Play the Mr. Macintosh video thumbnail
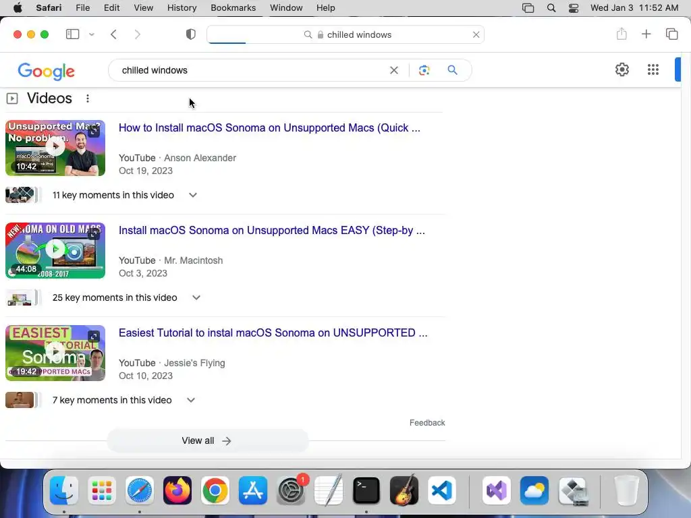The width and height of the screenshot is (691, 518). tap(55, 251)
